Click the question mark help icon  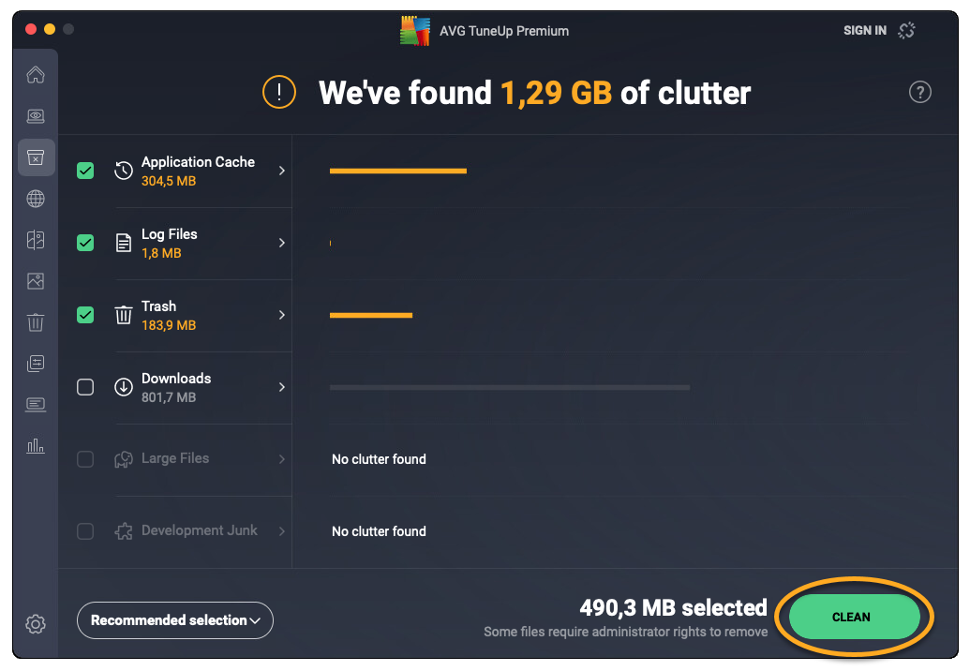920,92
